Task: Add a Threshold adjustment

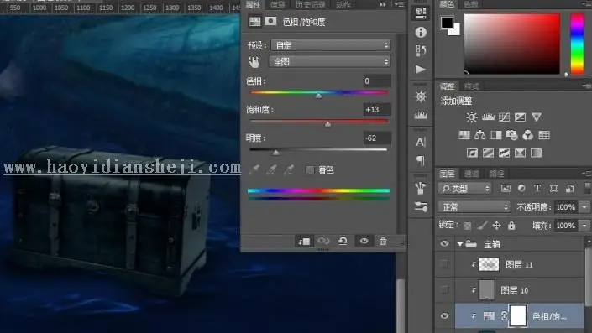Action: point(504,153)
